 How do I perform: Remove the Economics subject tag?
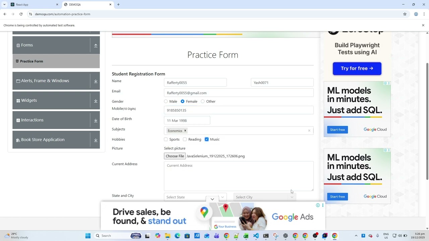click(x=185, y=131)
